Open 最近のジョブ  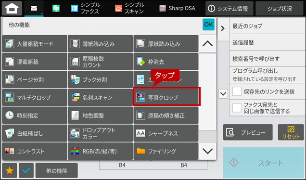click(267, 26)
